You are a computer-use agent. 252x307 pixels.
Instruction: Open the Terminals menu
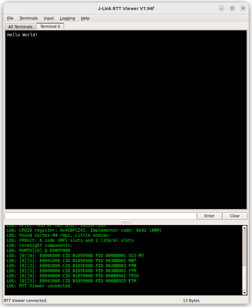29,18
